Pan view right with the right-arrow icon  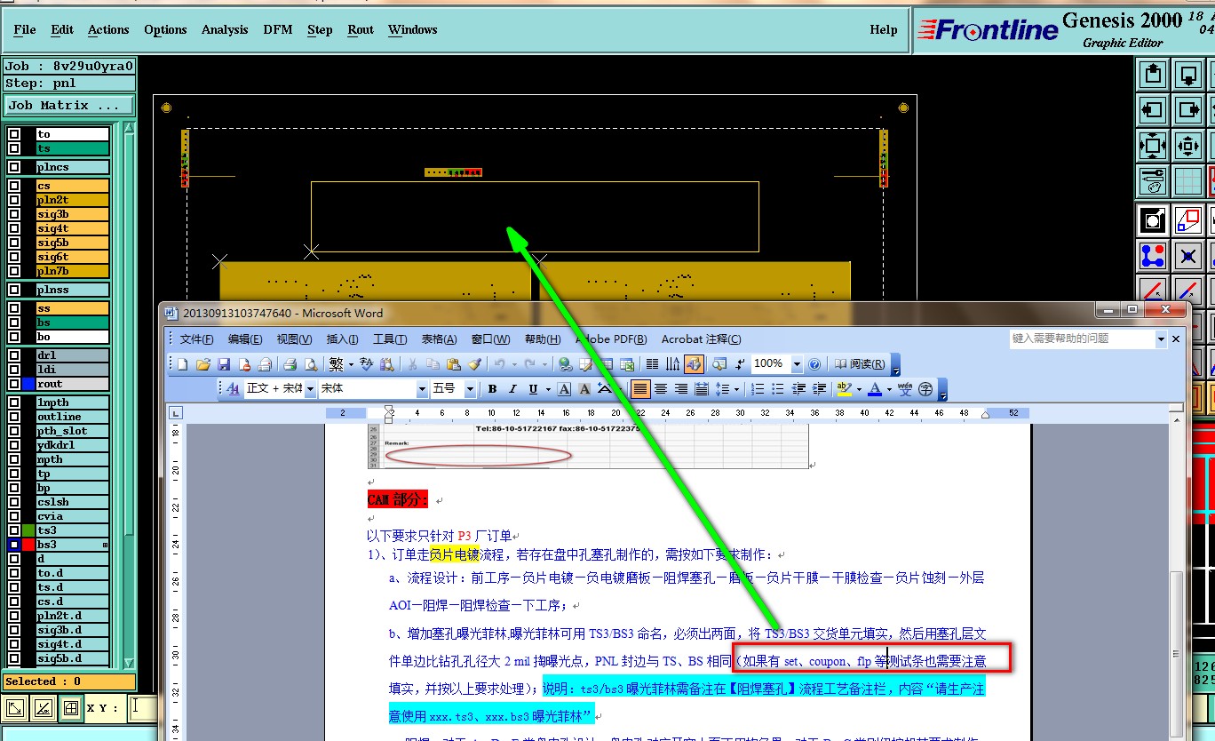pyautogui.click(x=1188, y=109)
